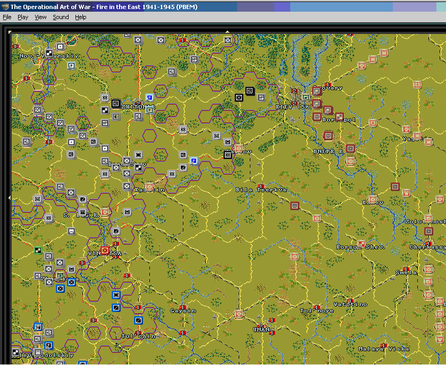Select the blue unit just above Tul'chin
Viewport: 446px width, 365px height.
(x=139, y=320)
